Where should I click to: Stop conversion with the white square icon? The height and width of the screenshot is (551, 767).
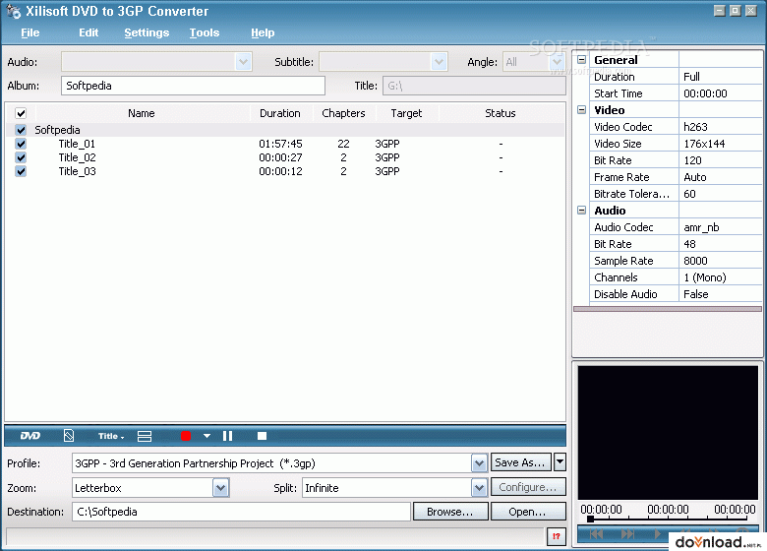tap(263, 436)
